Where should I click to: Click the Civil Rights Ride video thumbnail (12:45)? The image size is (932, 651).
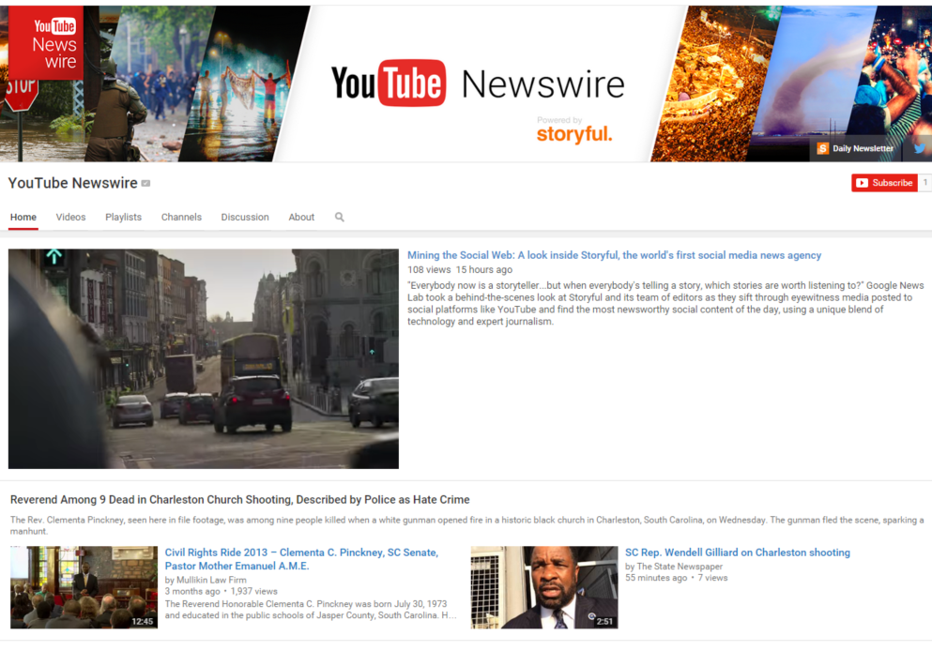pyautogui.click(x=84, y=587)
